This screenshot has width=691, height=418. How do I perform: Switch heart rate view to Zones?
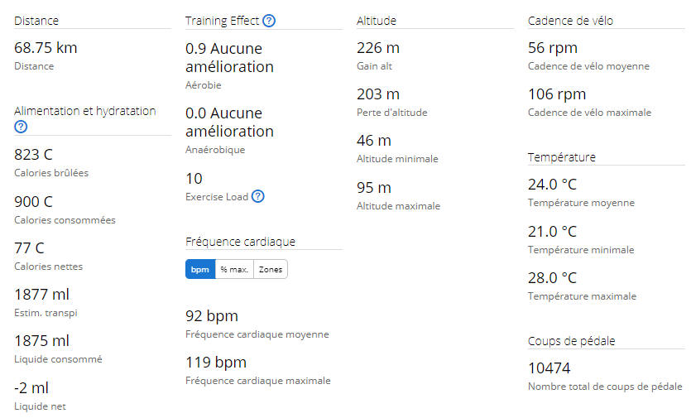(271, 269)
